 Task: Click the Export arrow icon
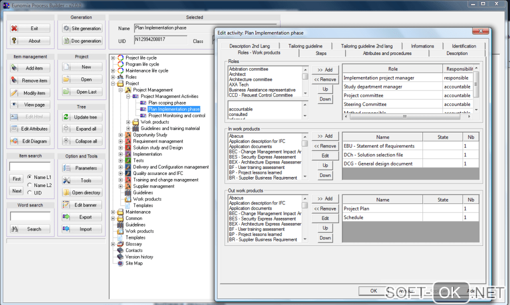tap(66, 217)
